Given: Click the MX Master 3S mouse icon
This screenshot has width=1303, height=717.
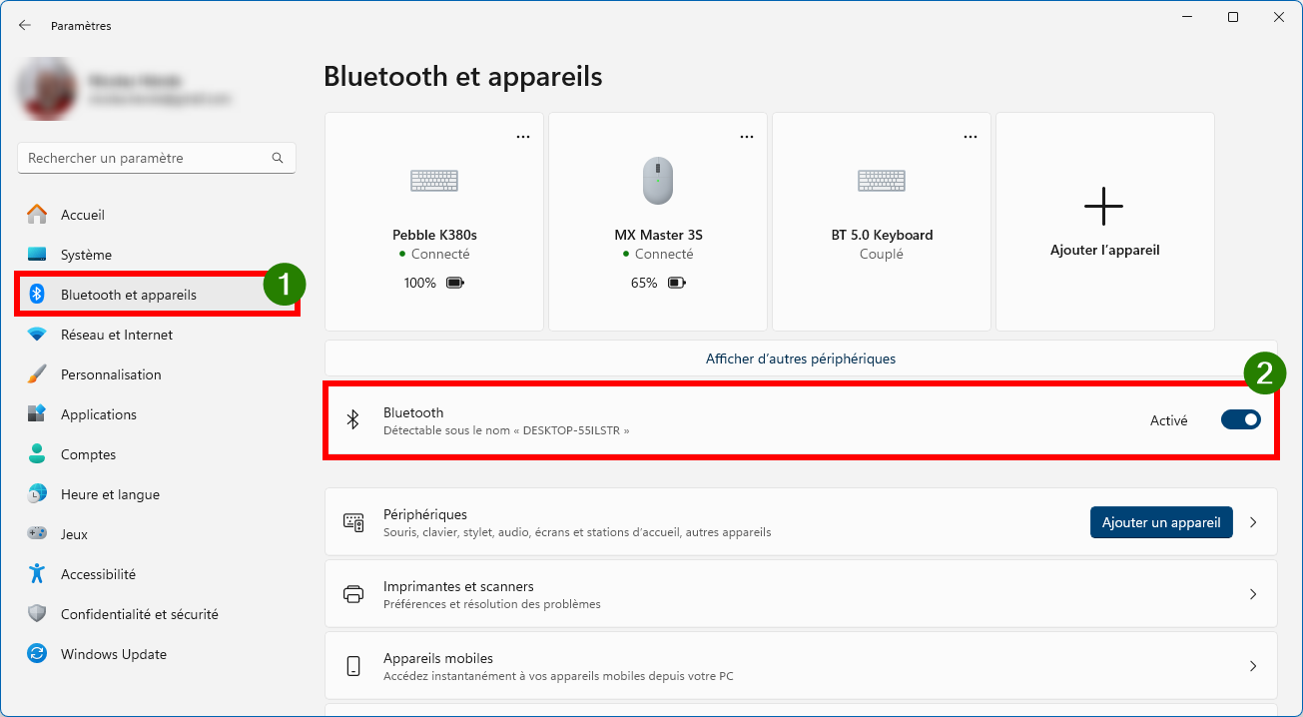Looking at the screenshot, I should pos(658,181).
